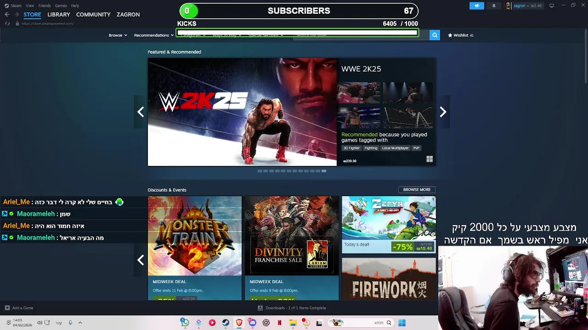This screenshot has height=330, width=588.
Task: Open the Help menu
Action: (75, 5)
